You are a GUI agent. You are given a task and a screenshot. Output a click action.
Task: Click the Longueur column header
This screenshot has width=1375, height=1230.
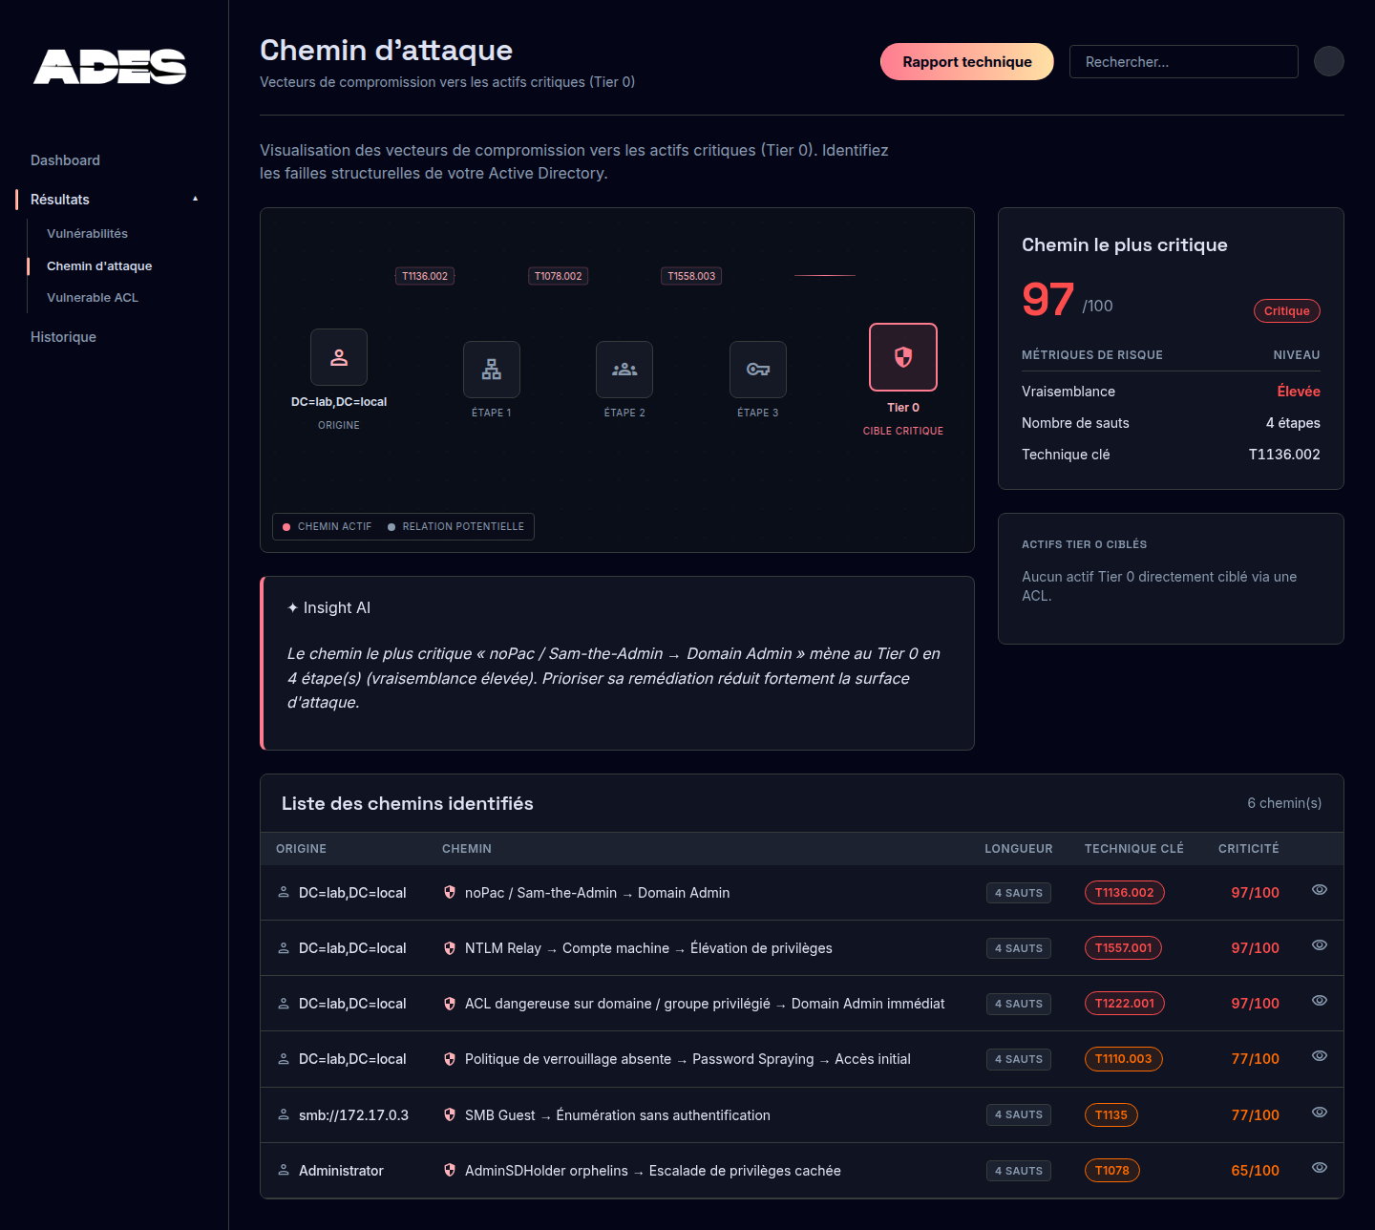(1018, 848)
